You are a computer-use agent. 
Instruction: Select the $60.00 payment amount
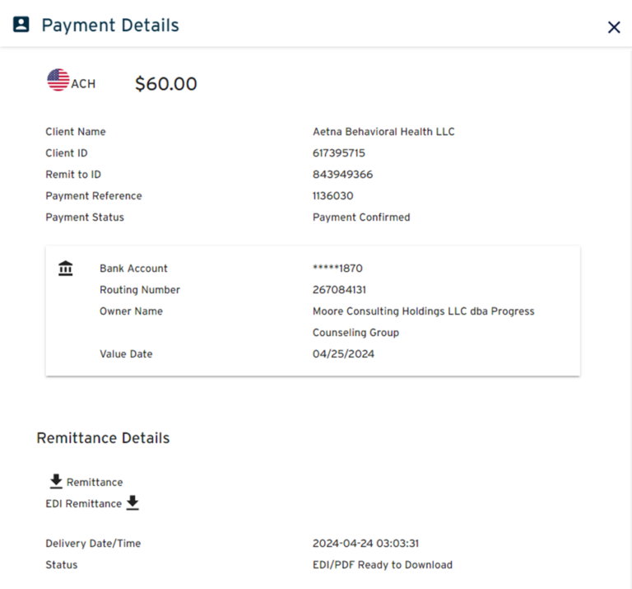pyautogui.click(x=166, y=84)
